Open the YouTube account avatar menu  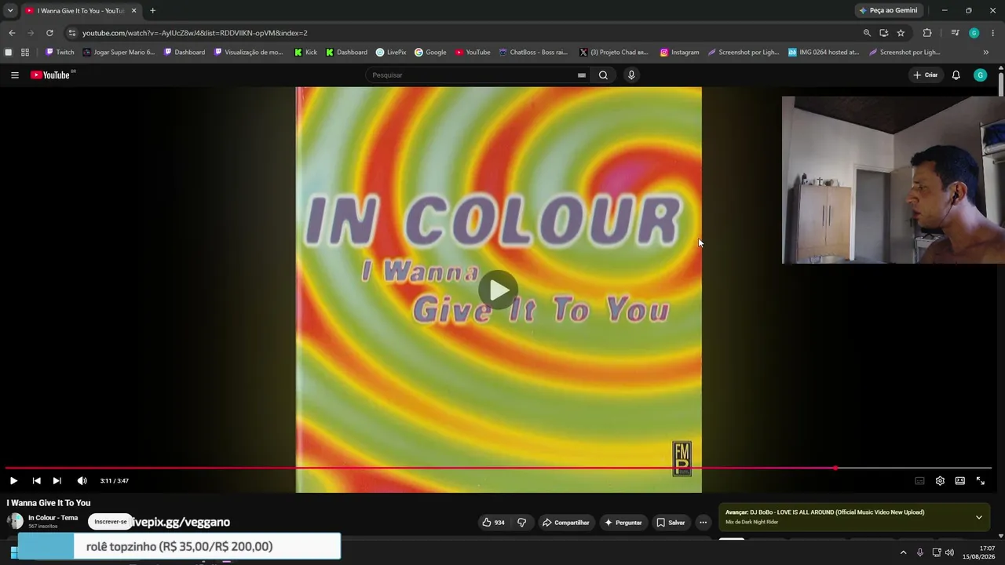980,75
